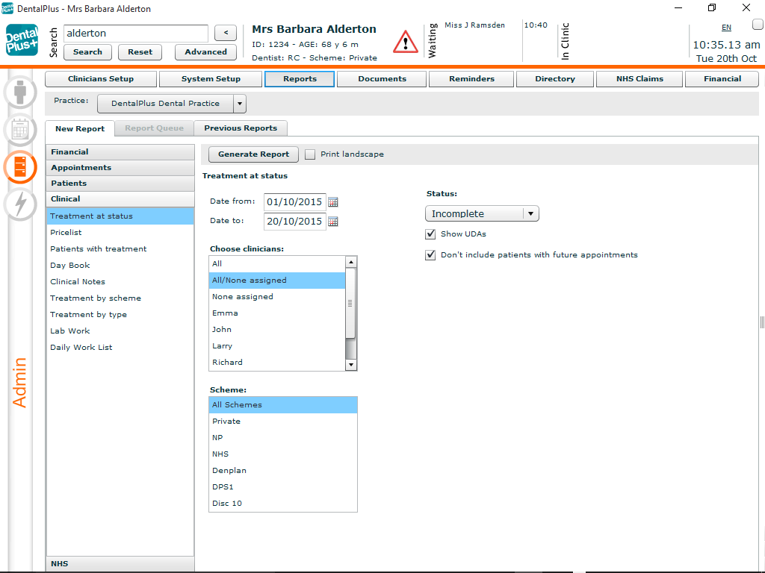Image resolution: width=765 pixels, height=573 pixels.
Task: Click in the patient search field
Action: click(x=136, y=33)
